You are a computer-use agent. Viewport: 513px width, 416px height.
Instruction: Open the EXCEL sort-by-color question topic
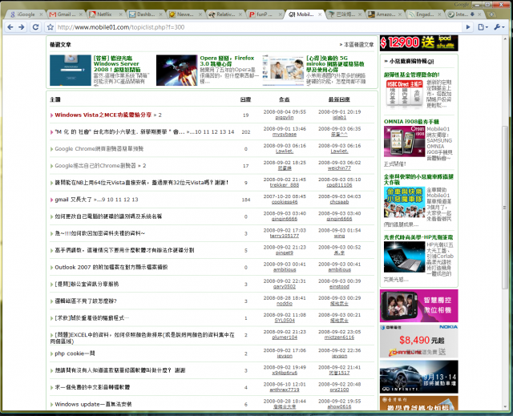coord(143,338)
